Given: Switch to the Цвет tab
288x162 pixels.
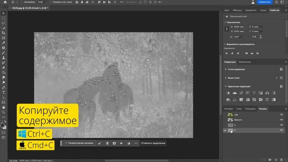Looking at the screenshot, I should [227, 10].
